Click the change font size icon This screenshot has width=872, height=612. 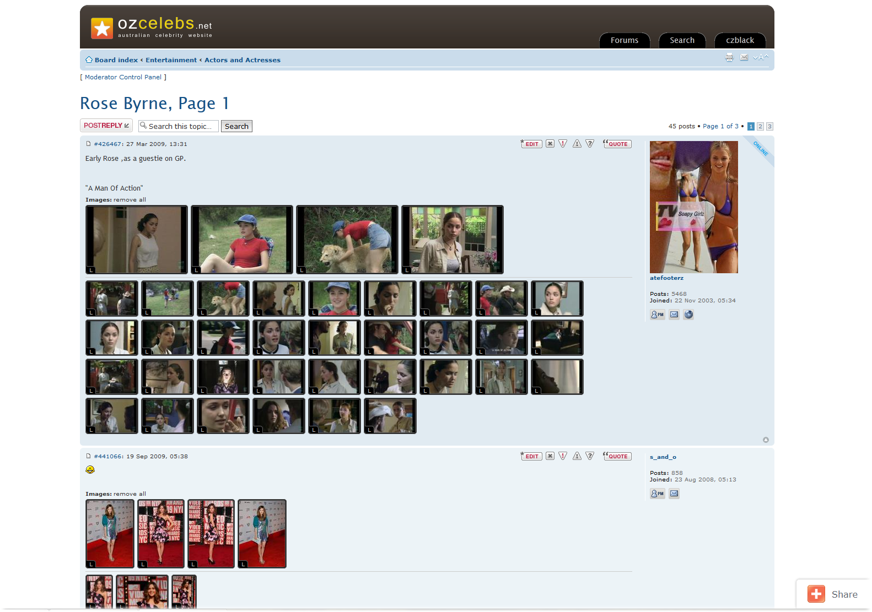[x=761, y=57]
